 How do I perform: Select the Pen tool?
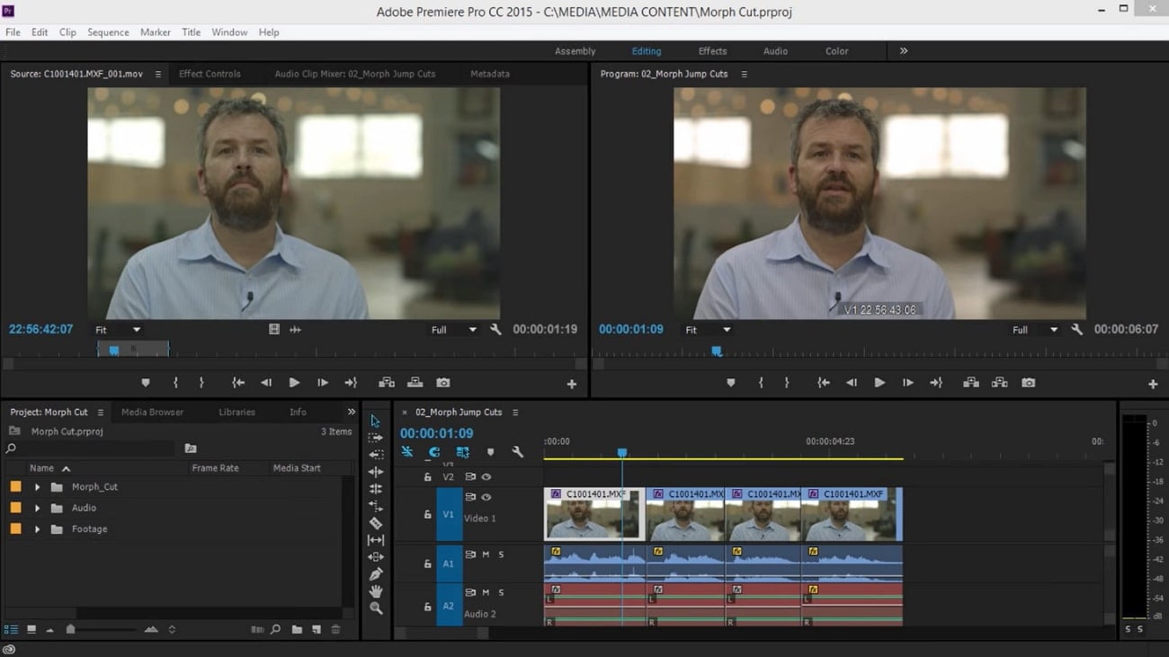376,574
